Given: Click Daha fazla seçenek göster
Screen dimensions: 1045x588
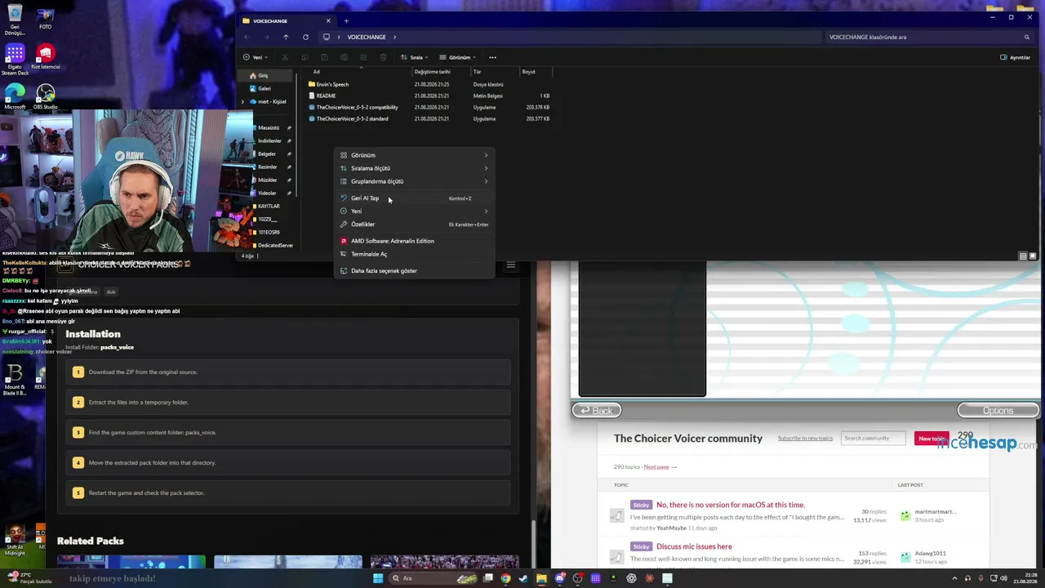Looking at the screenshot, I should 416,270.
